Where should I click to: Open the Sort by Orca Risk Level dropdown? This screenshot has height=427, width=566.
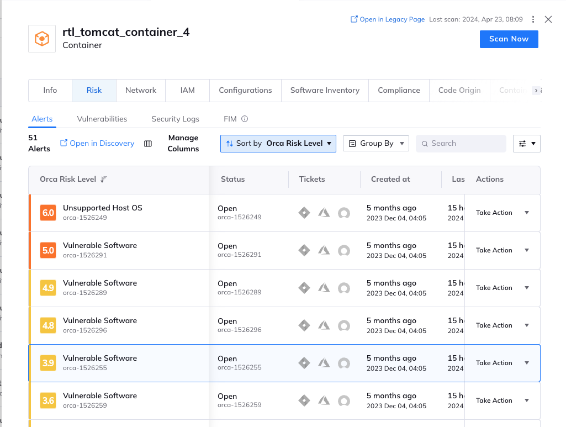pyautogui.click(x=278, y=144)
